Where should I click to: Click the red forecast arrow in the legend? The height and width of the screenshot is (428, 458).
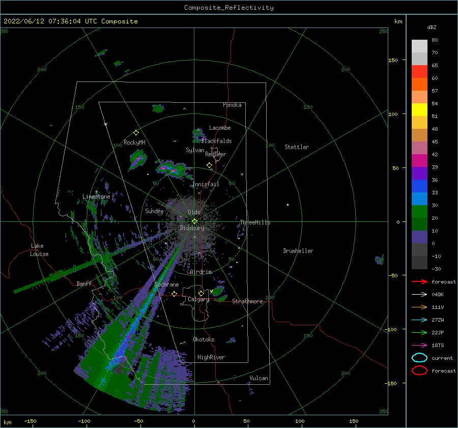click(x=419, y=281)
